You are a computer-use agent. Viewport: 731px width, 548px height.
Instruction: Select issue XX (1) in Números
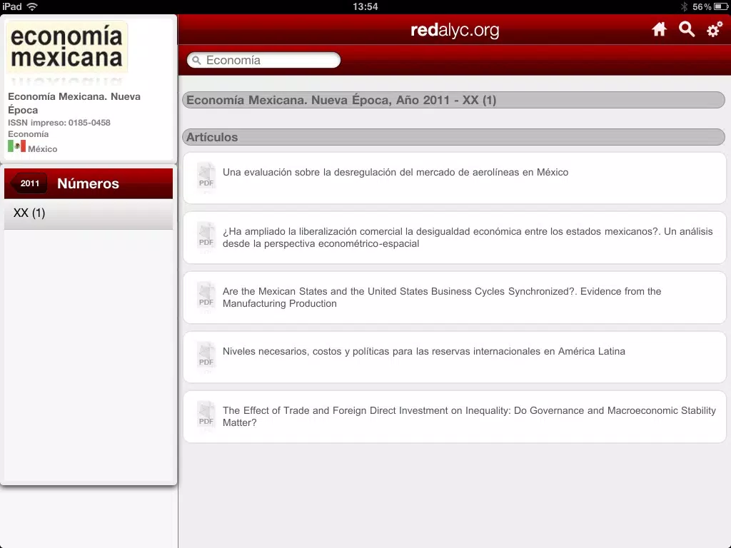click(x=89, y=213)
